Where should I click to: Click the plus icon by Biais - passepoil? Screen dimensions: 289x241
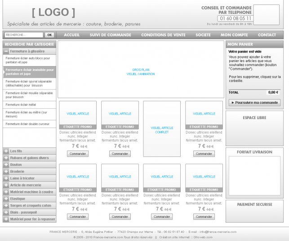[x=6, y=212]
